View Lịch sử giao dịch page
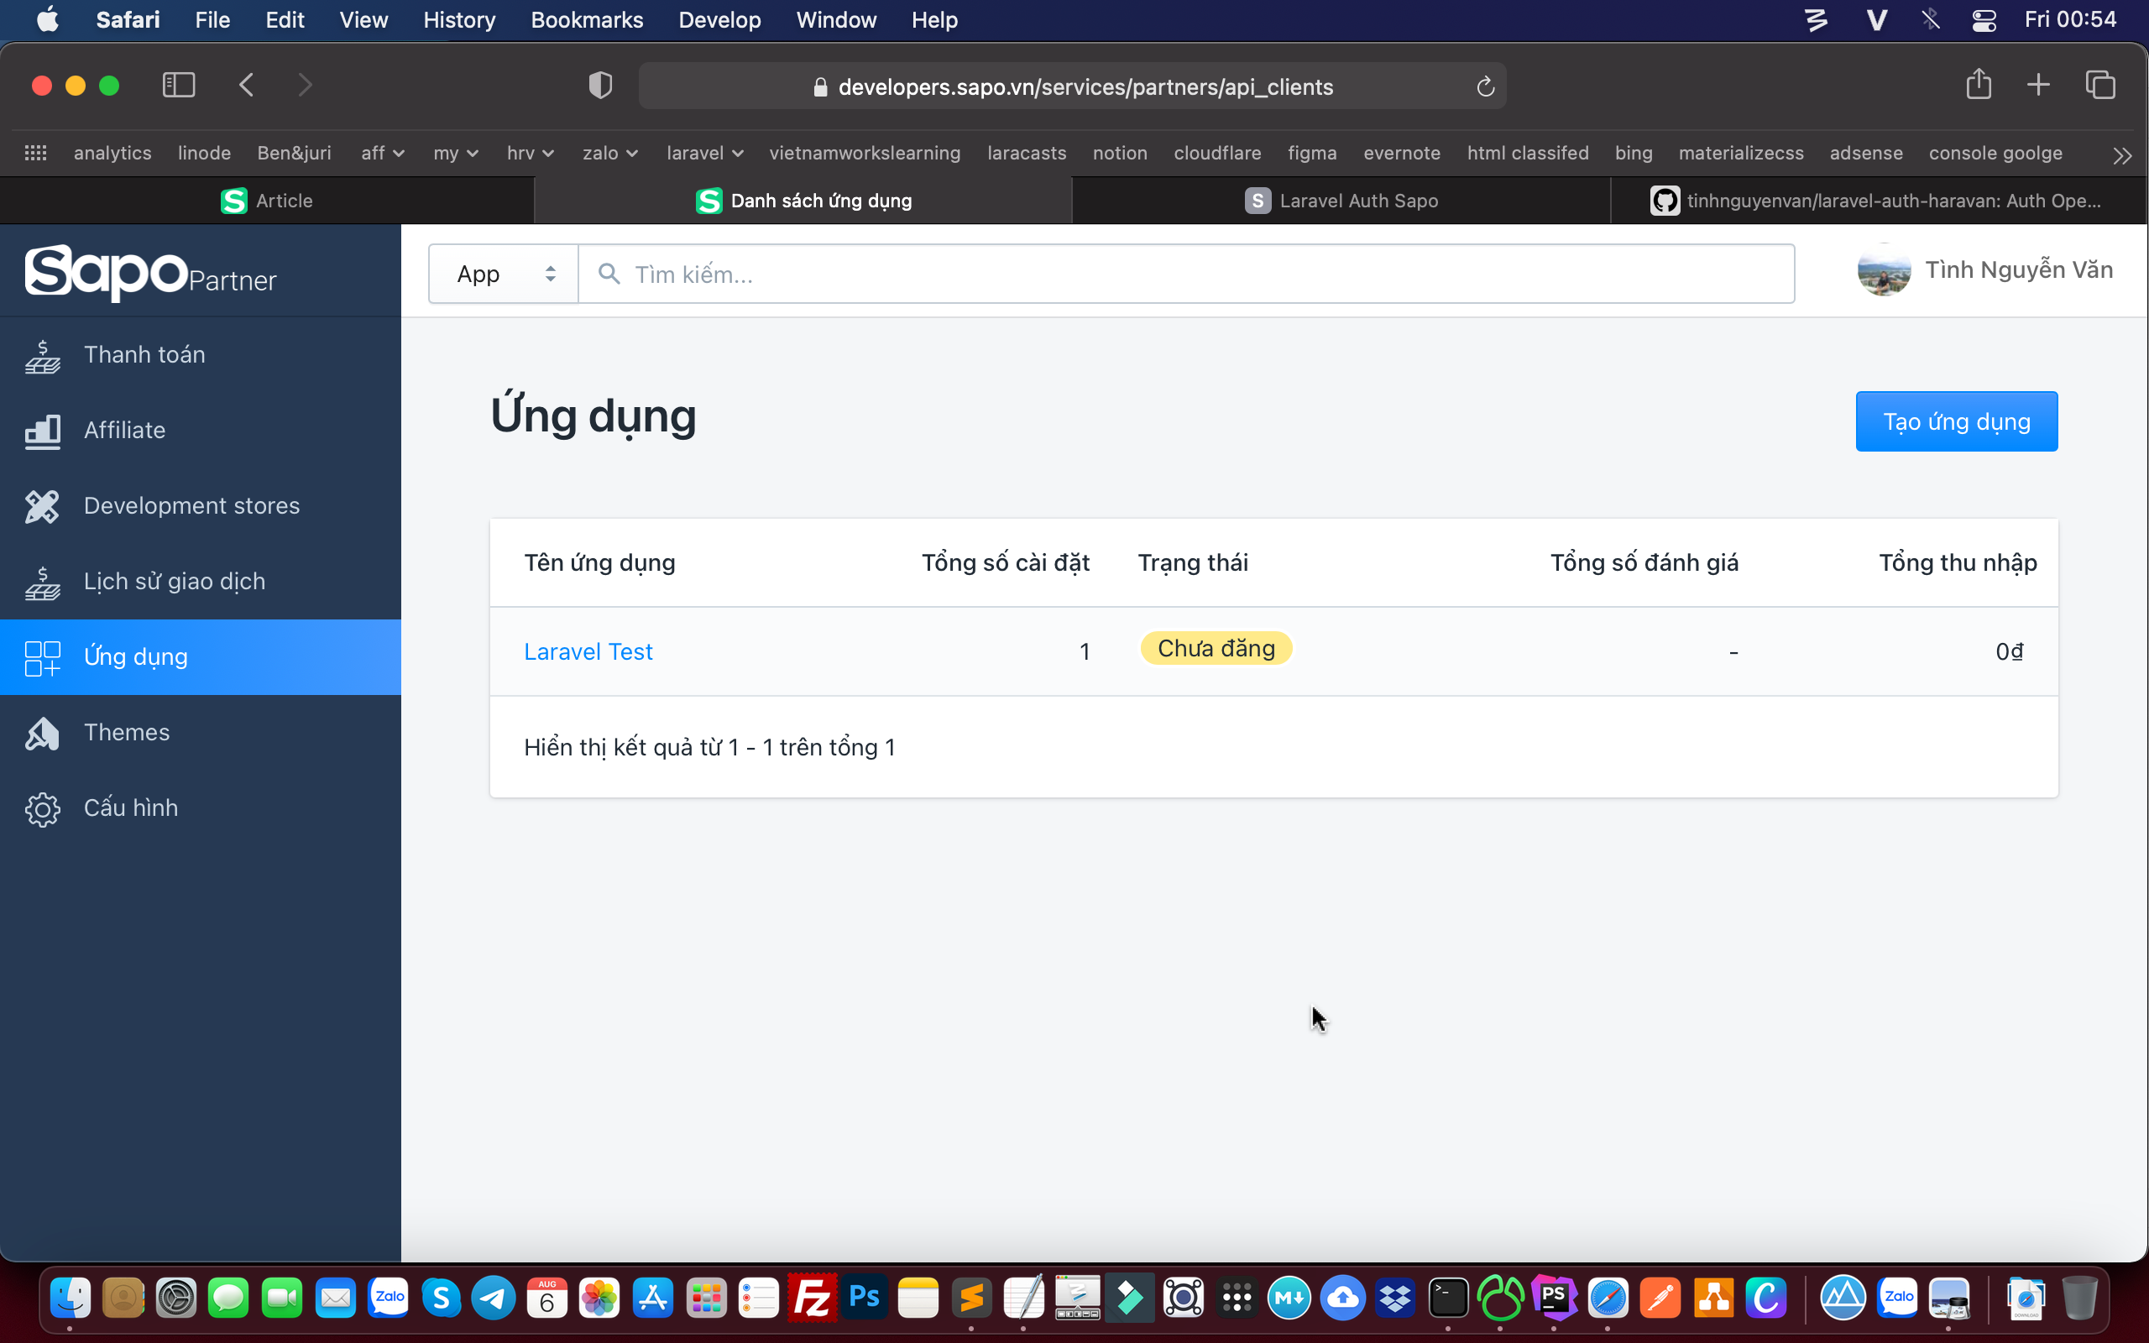This screenshot has width=2149, height=1343. pos(174,581)
